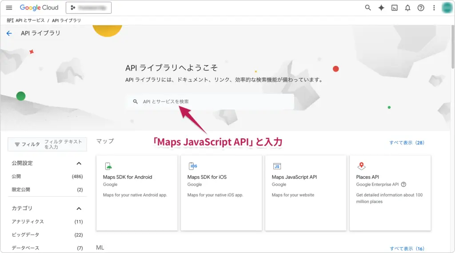The width and height of the screenshot is (455, 253).
Task: Click the APIライブラリ breadcrumb
Action: 66,20
